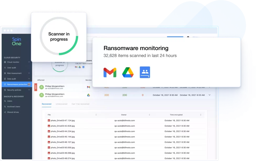Open Archived Users in sidebar
This screenshot has width=269, height=161.
[14, 106]
